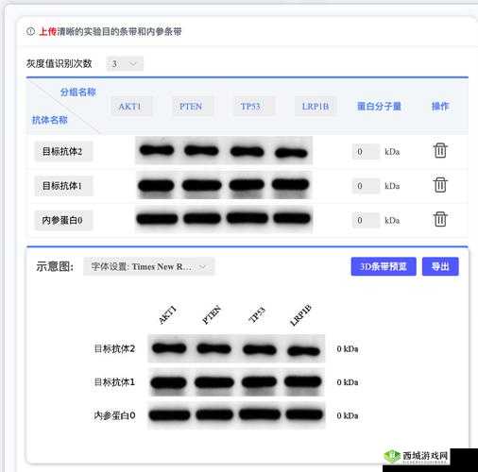Set the kDa value for 目标抗体2
478x472 pixels.
(366, 152)
